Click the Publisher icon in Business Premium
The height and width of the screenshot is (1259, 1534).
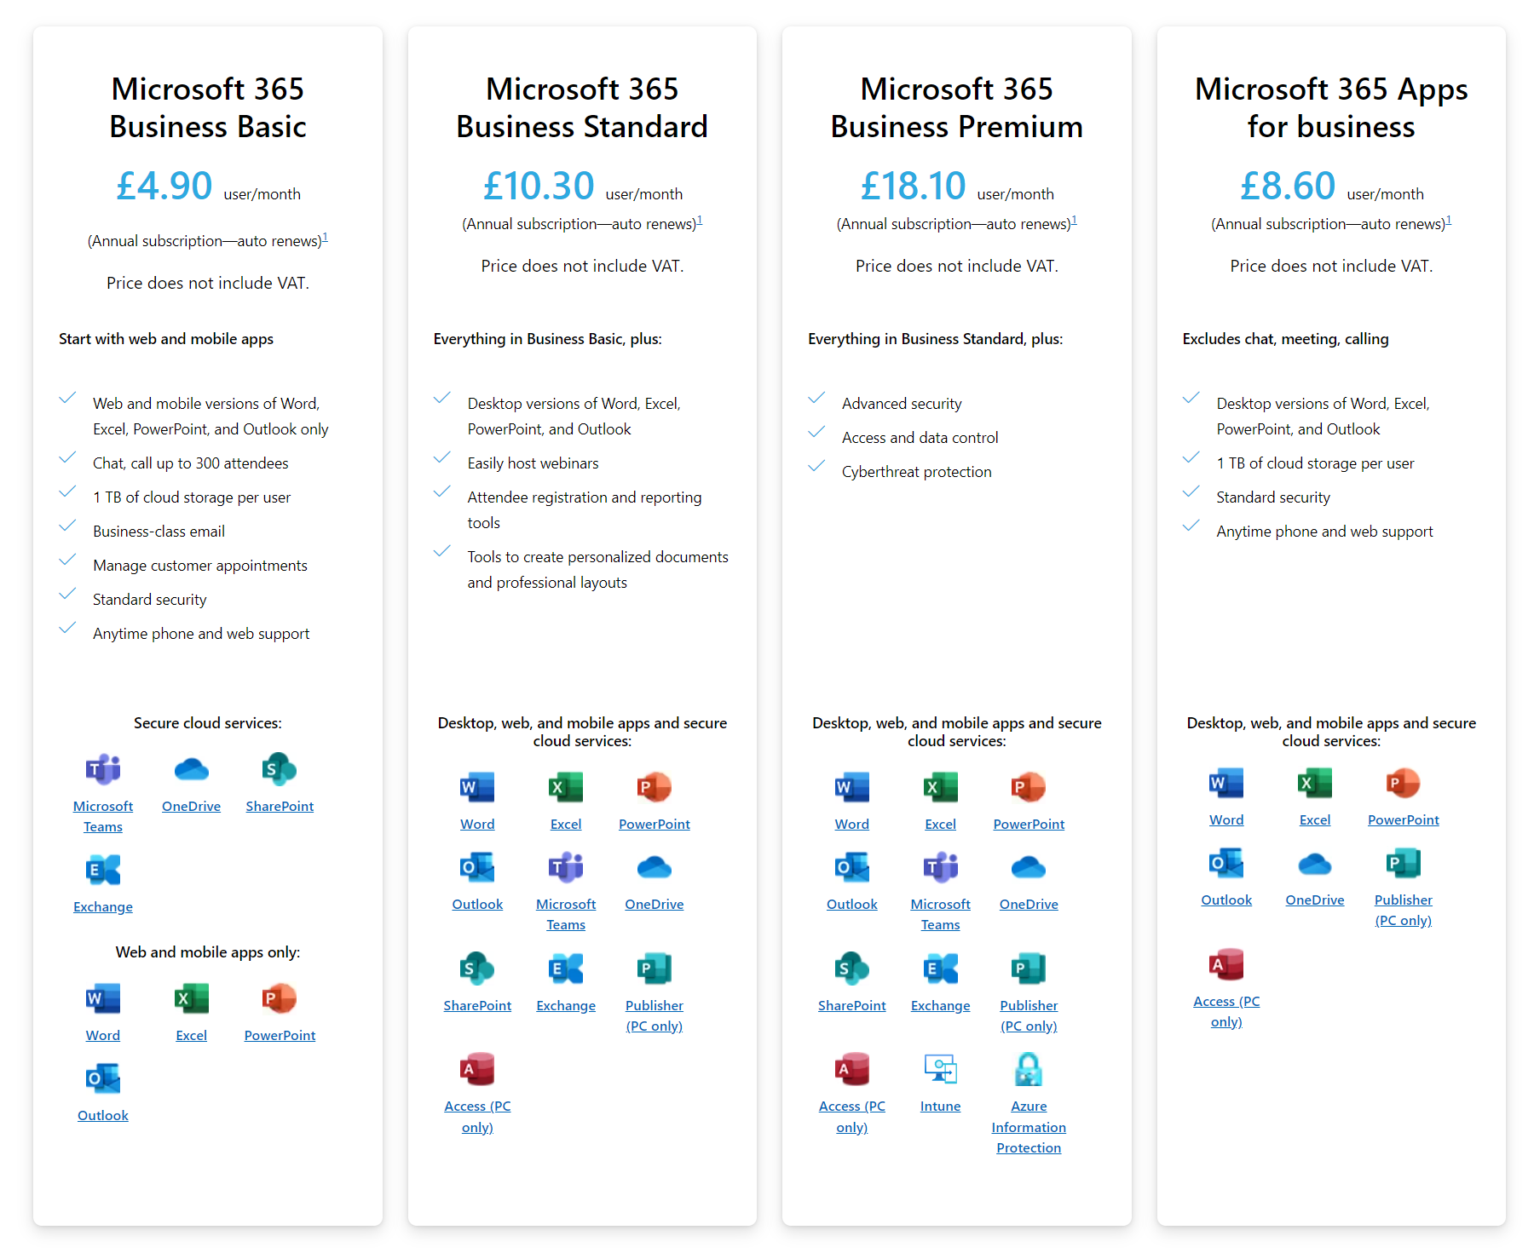click(x=1029, y=969)
